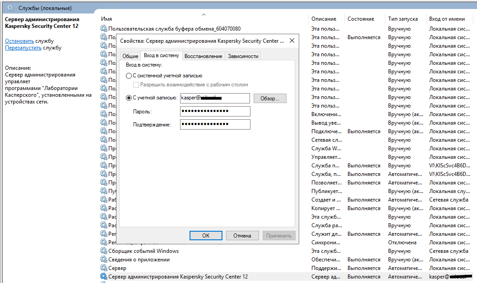Open the Общие tab
Viewport: 477px width, 283px height.
(x=130, y=56)
